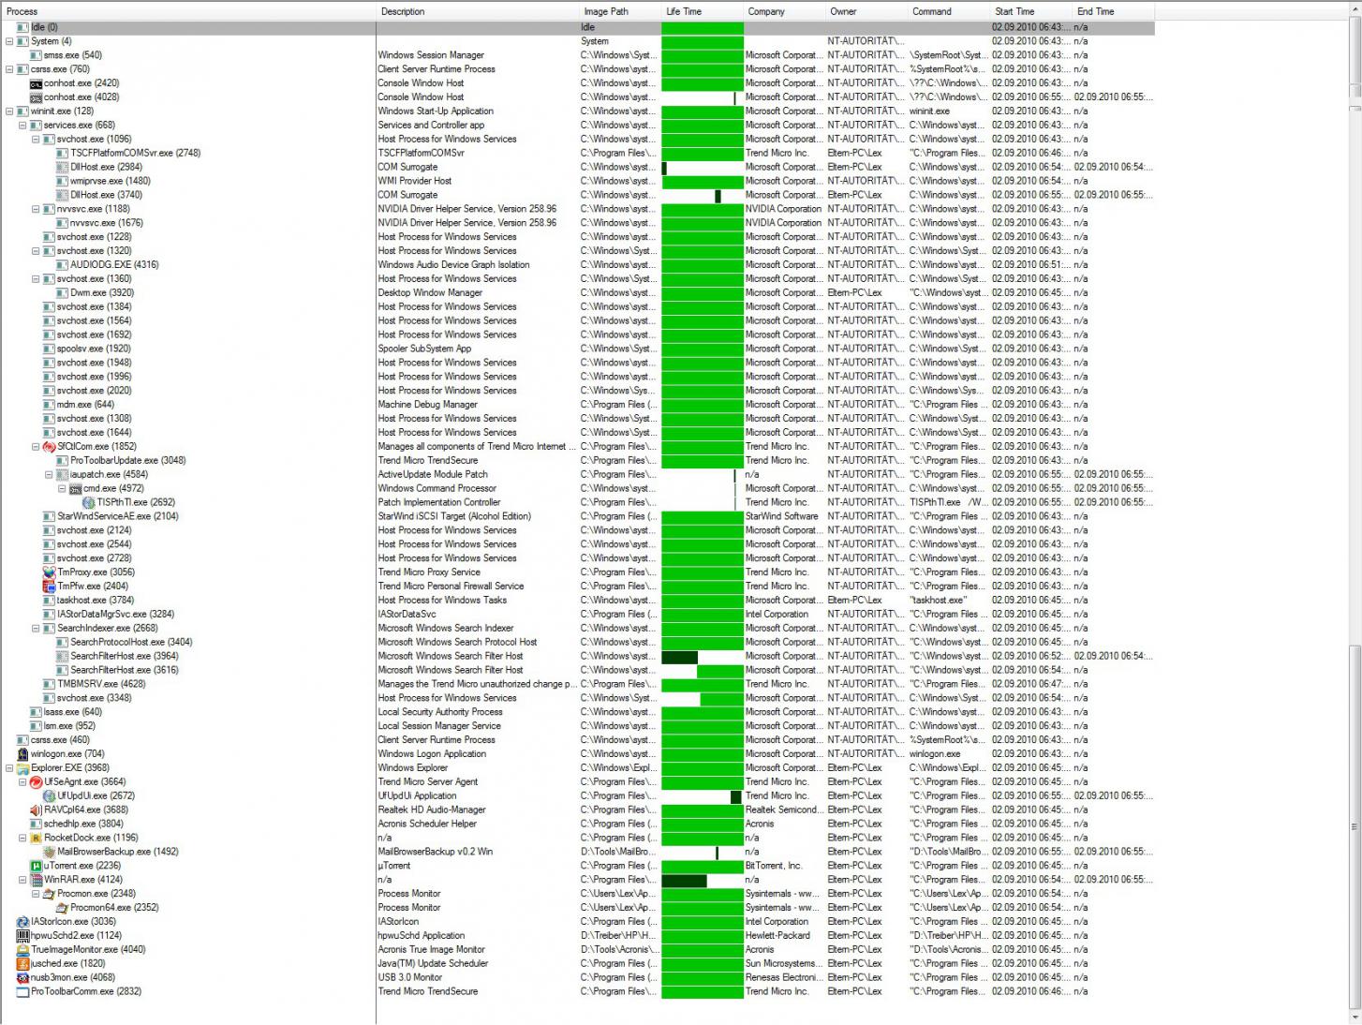Click the Procmon.exe (2348) icon
The image size is (1362, 1025).
[49, 894]
